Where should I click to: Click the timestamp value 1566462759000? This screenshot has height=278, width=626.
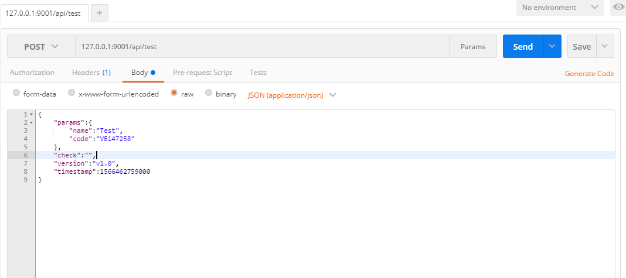(x=124, y=171)
